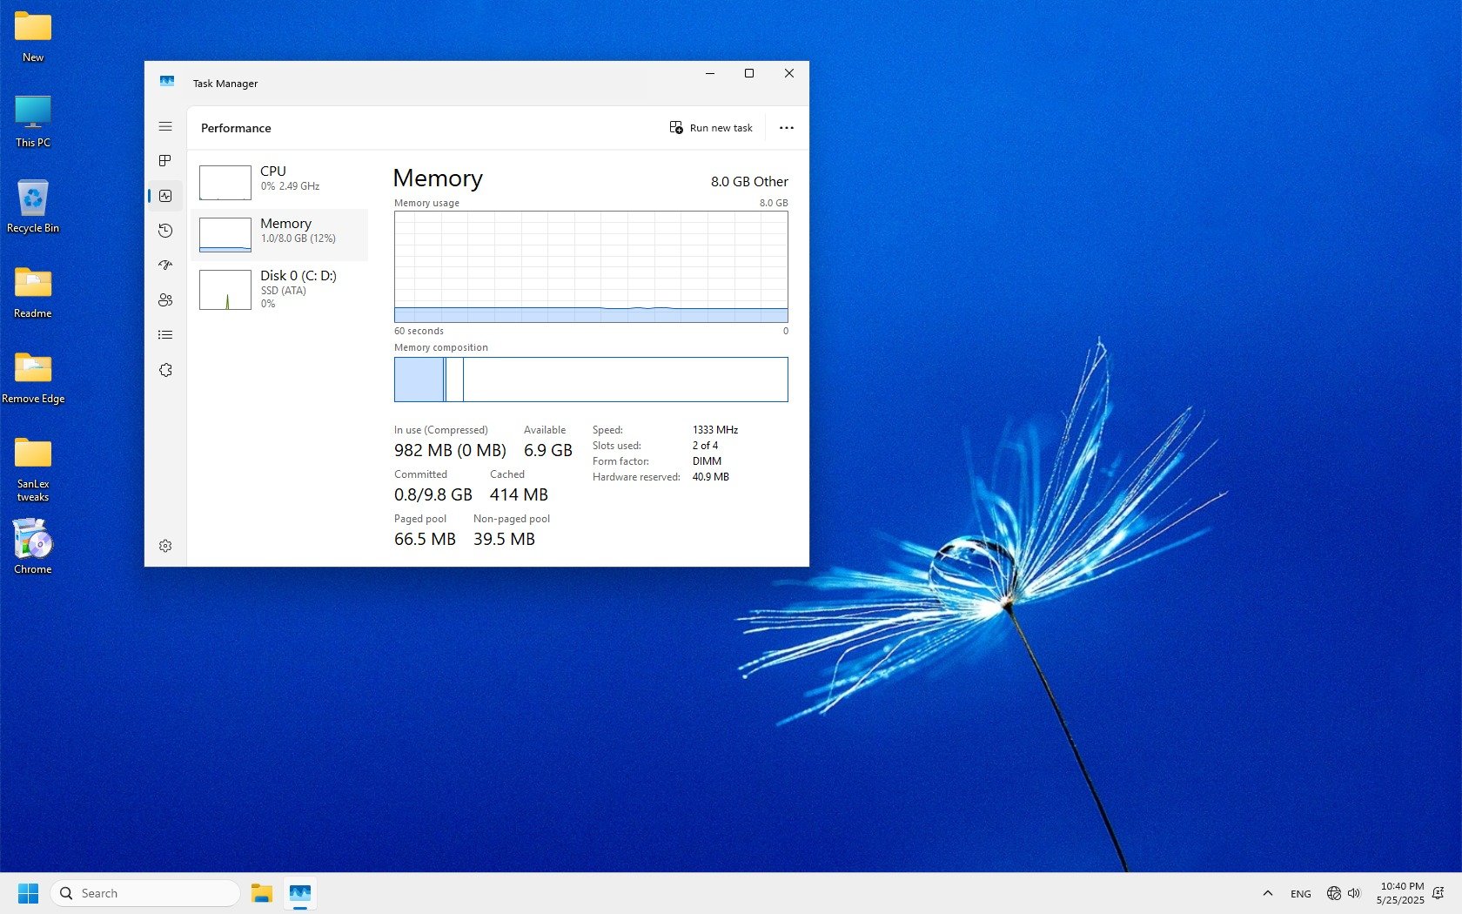Click the taskbar Search box
Image resolution: width=1462 pixels, height=914 pixels.
[x=145, y=893]
